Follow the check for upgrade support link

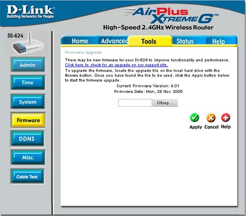116,65
